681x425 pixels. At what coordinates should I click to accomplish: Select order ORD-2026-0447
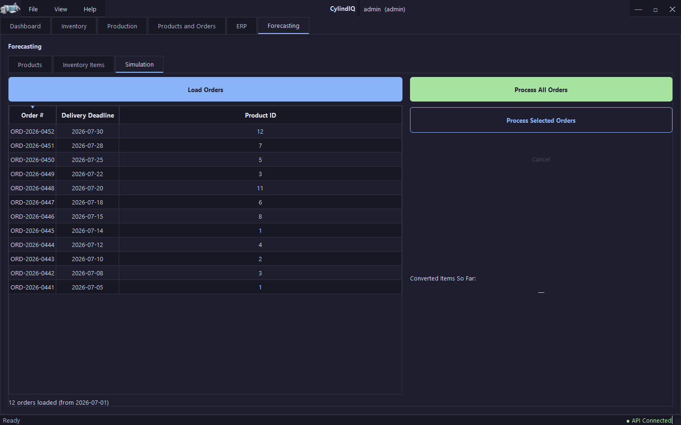(33, 202)
